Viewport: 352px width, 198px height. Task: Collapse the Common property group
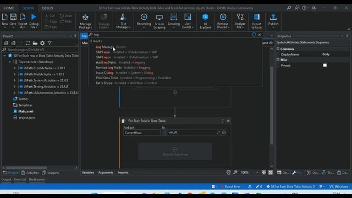pyautogui.click(x=278, y=49)
